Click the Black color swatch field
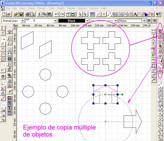164x141 pixels. tap(72, 21)
